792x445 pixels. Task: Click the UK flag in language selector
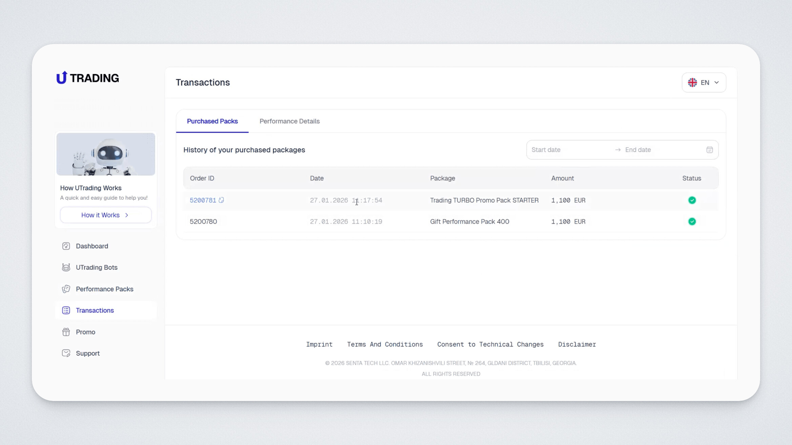click(x=692, y=83)
